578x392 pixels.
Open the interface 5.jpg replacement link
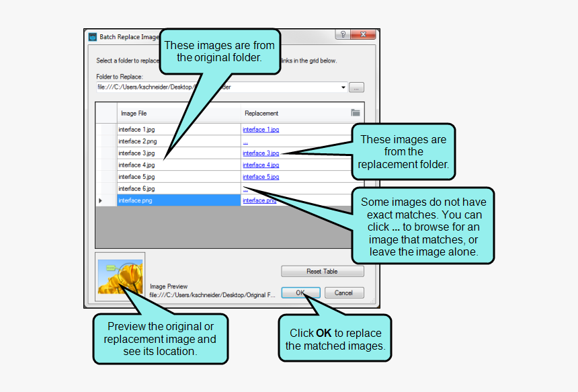coord(261,177)
